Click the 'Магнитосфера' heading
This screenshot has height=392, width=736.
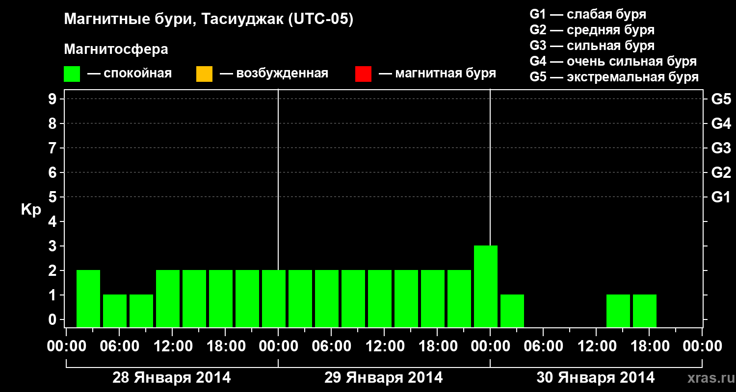point(116,49)
